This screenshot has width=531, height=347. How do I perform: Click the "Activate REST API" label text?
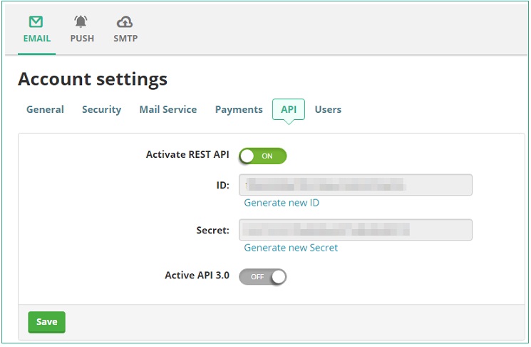(x=187, y=154)
